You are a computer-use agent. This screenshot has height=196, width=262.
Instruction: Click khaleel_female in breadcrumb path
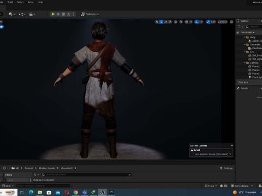click(47, 168)
